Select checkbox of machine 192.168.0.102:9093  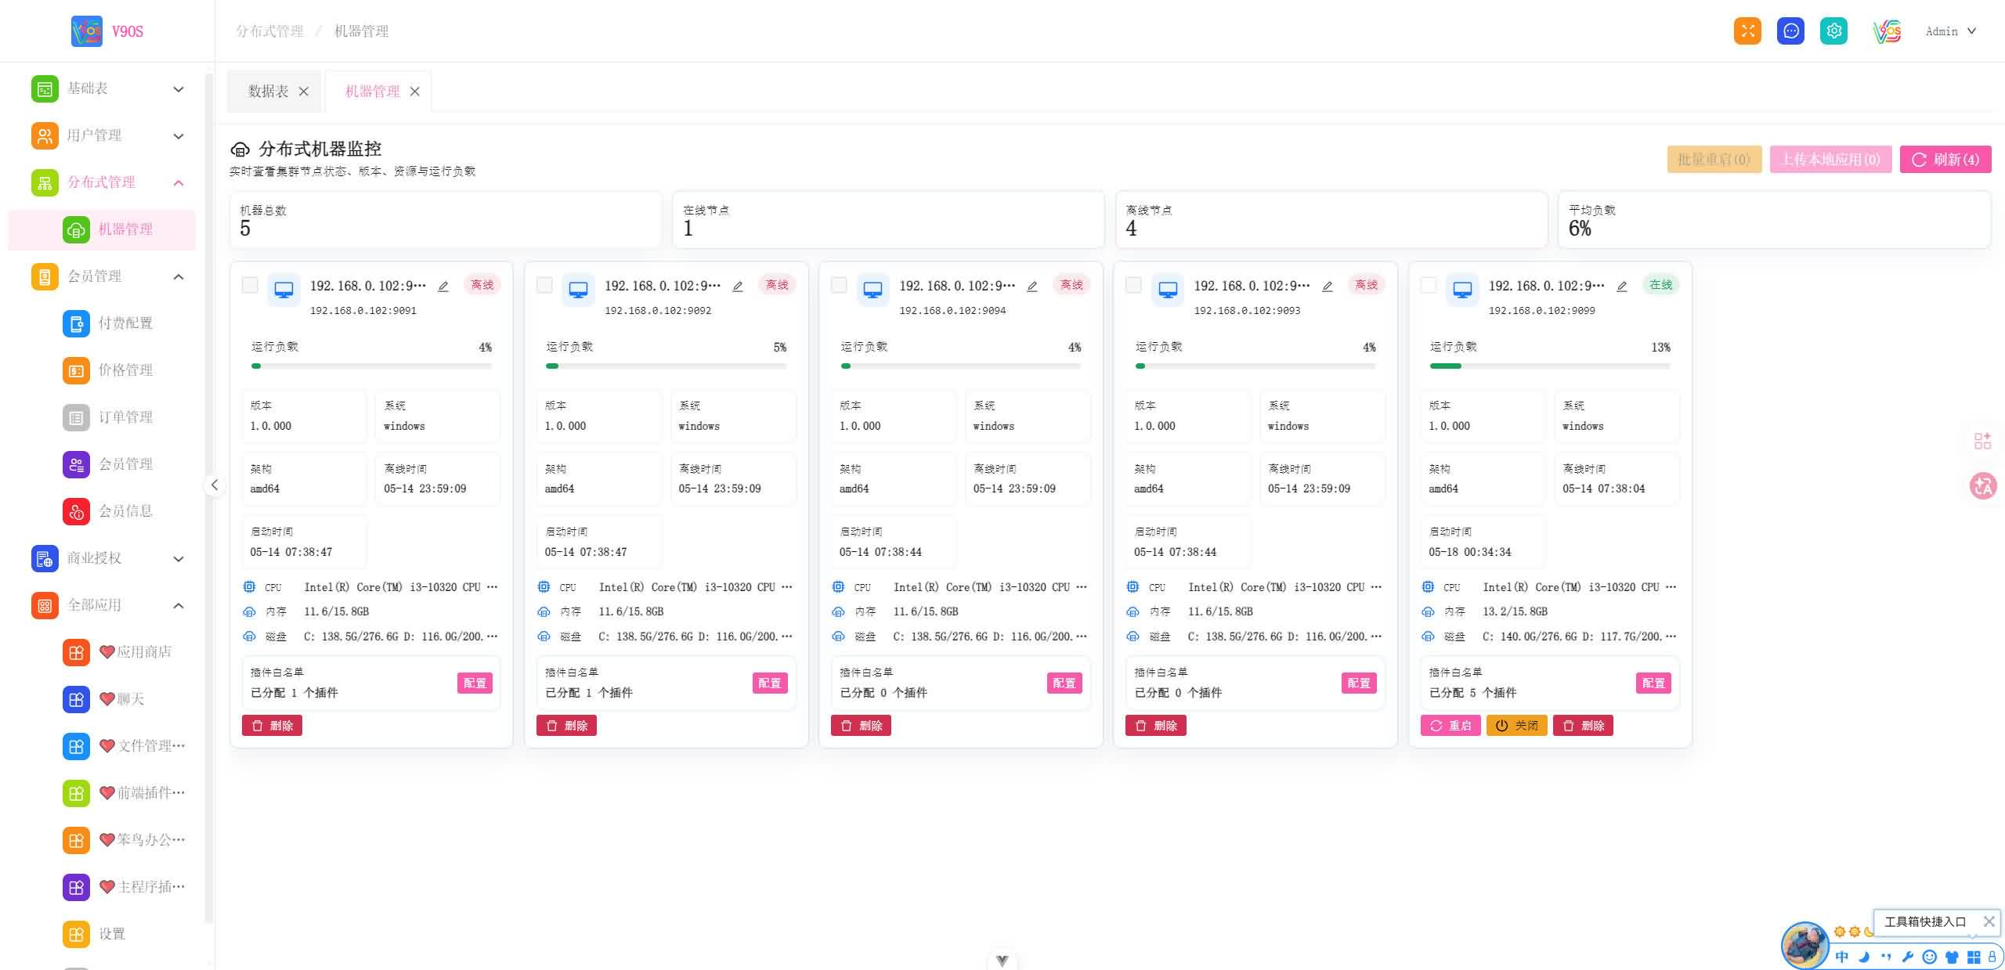[x=1133, y=285]
